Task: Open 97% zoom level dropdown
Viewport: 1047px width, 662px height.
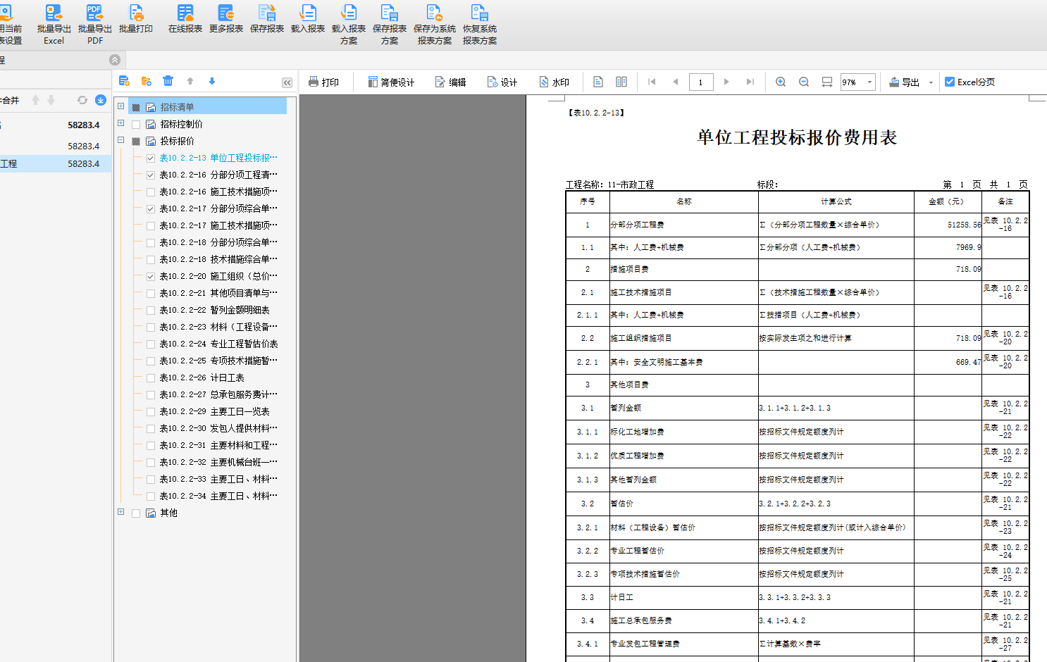Action: point(870,82)
